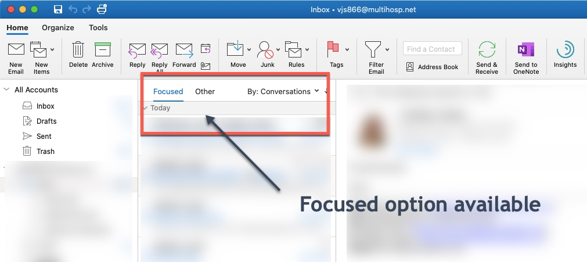This screenshot has width=587, height=262.
Task: Reply to the selected email
Action: coord(138,55)
